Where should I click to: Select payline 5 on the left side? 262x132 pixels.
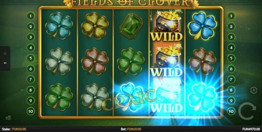coord(31,58)
